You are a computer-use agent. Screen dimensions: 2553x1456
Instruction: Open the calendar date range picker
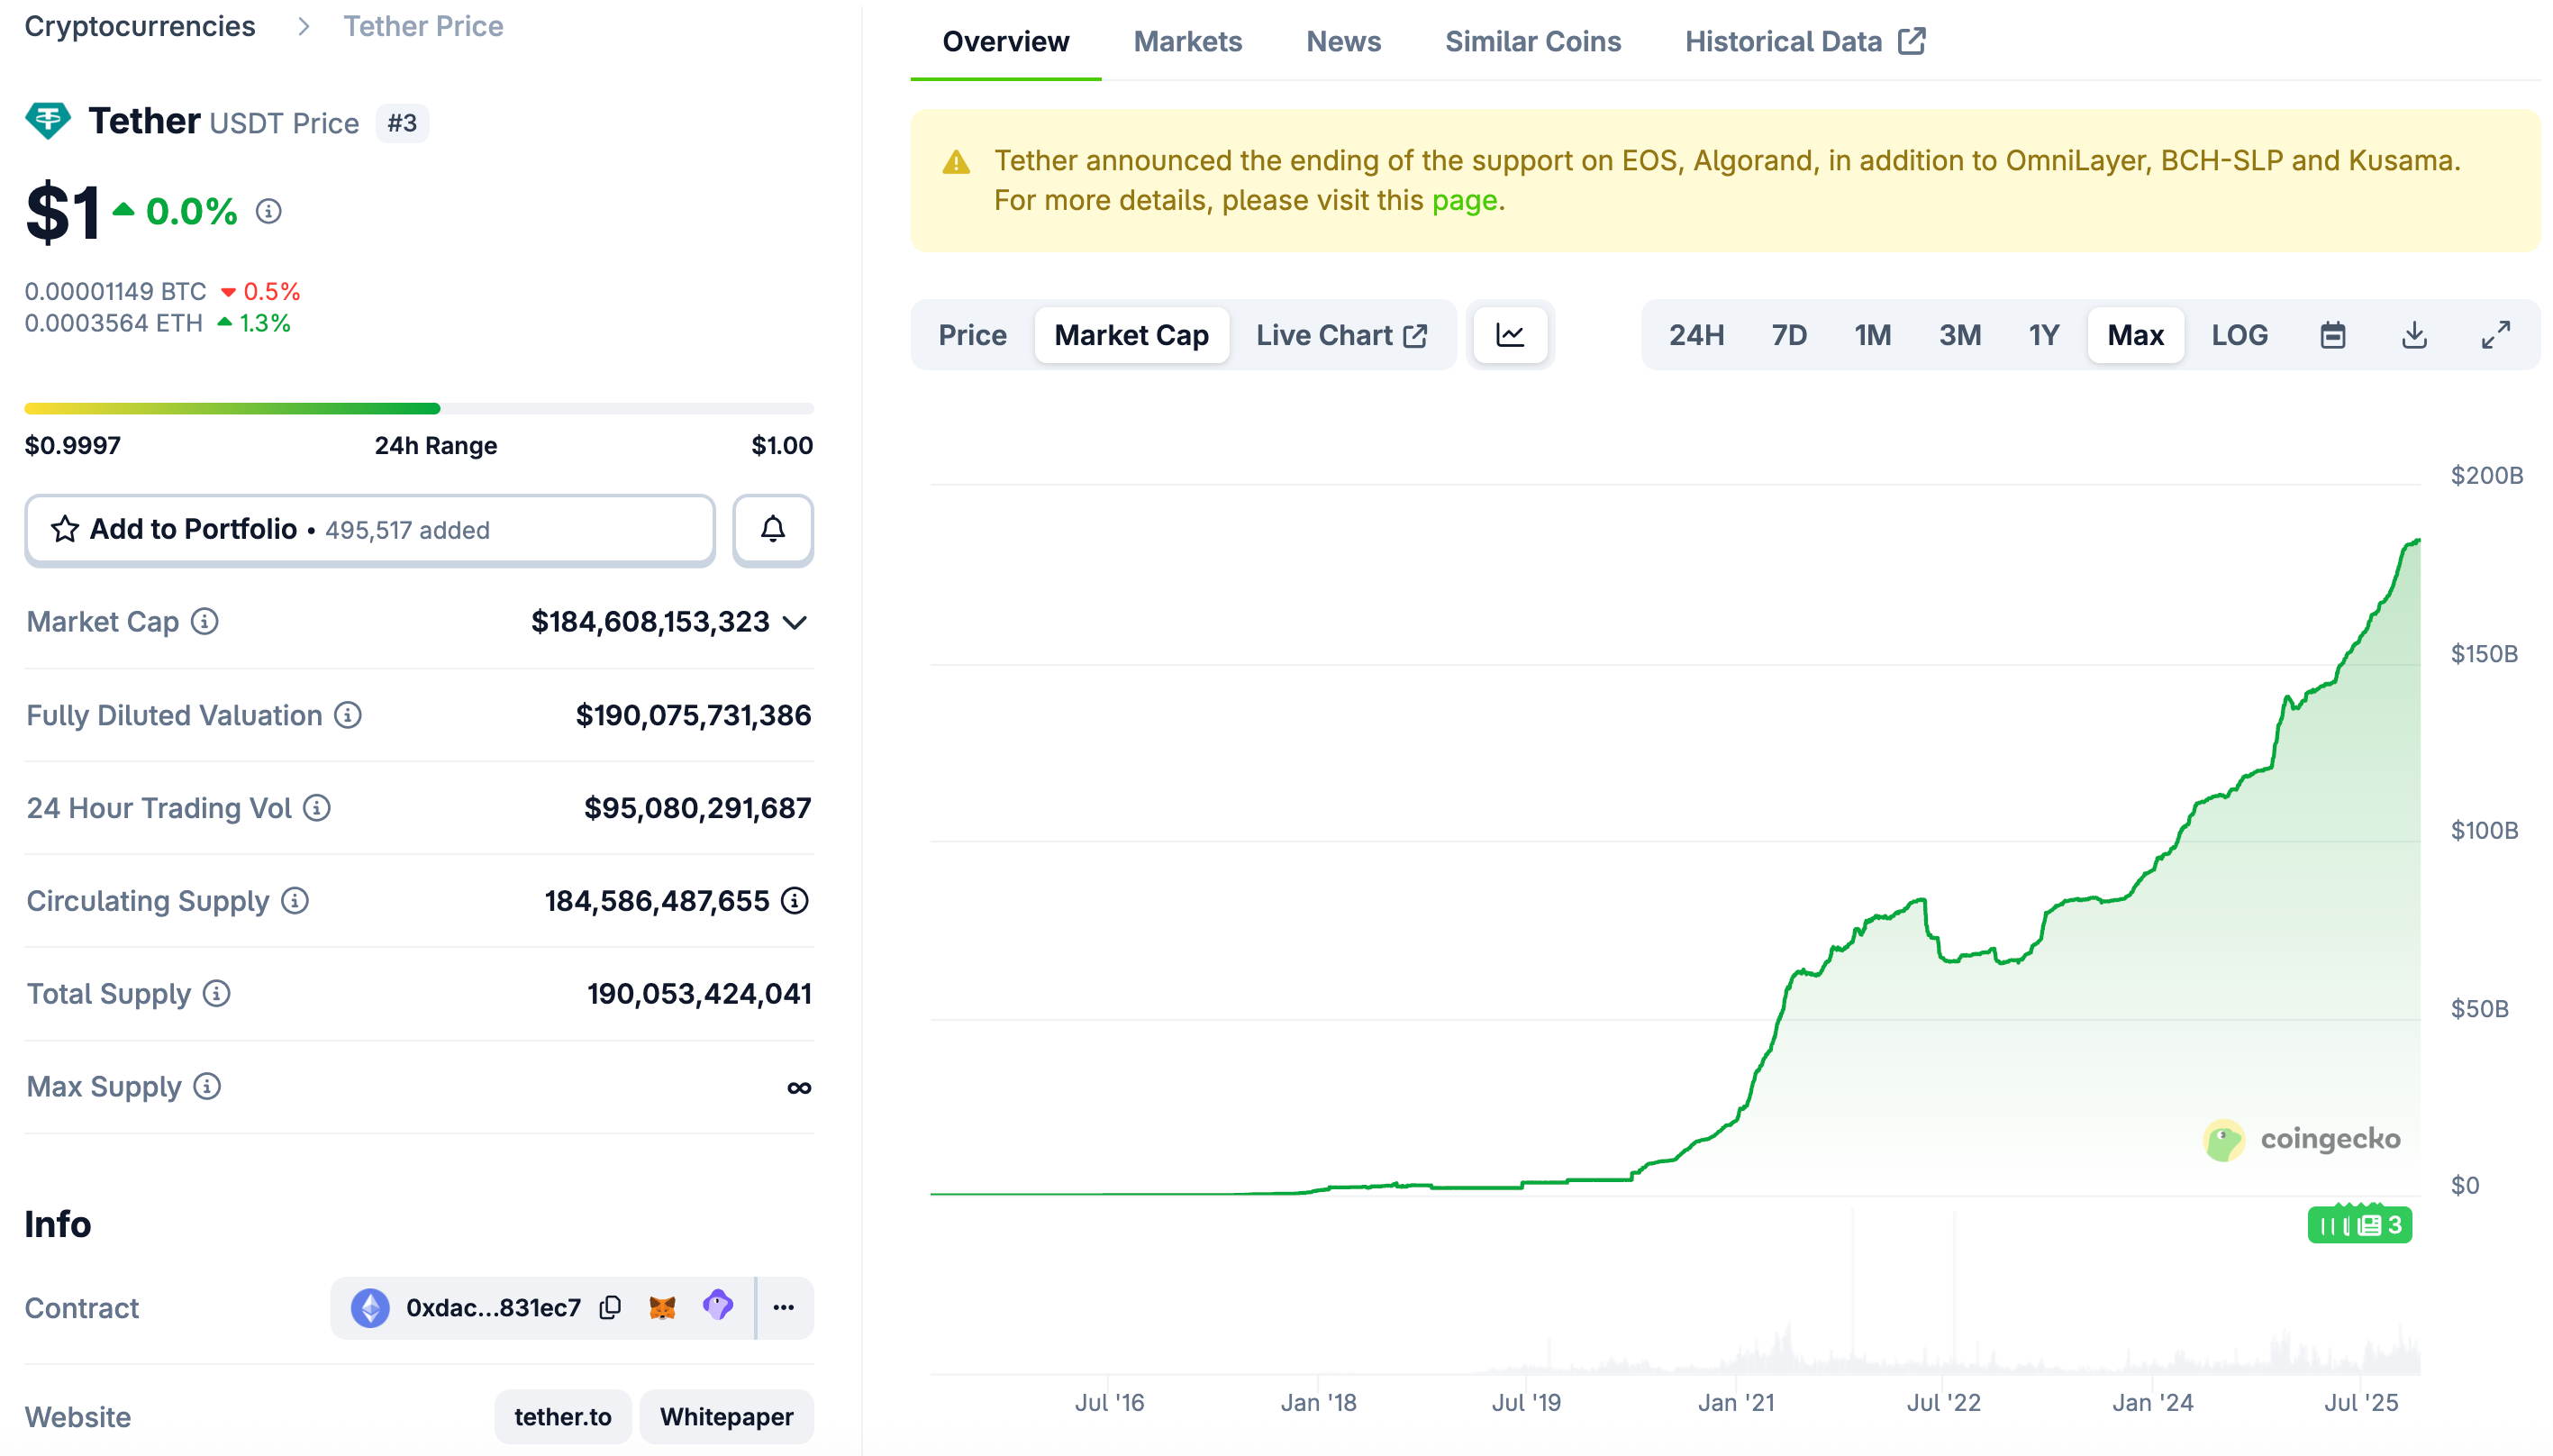click(x=2332, y=335)
